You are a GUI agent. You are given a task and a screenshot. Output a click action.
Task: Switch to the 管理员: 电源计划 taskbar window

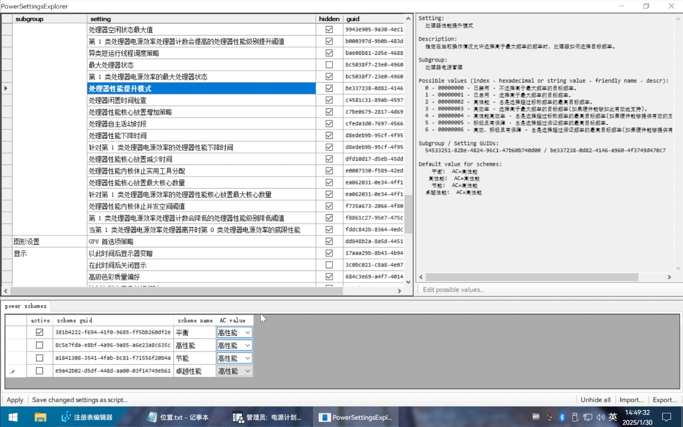[268, 417]
